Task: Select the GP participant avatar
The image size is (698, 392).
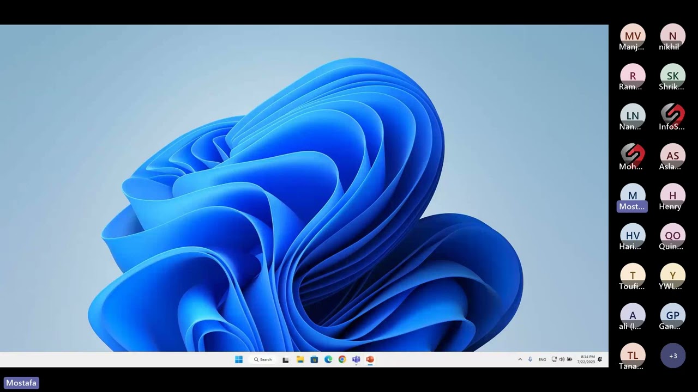Action: tap(672, 316)
